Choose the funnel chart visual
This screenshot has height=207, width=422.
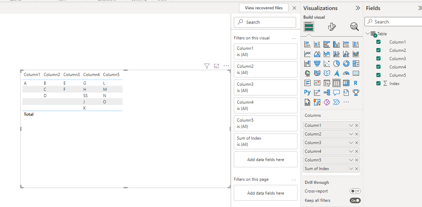tap(317, 64)
